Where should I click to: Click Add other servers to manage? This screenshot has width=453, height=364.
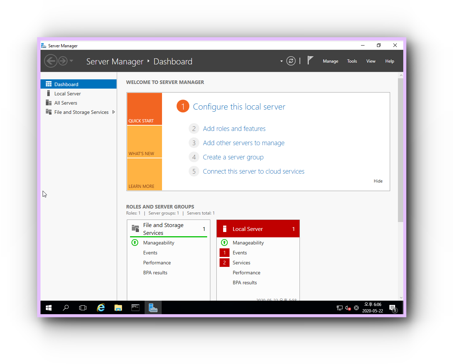(244, 143)
